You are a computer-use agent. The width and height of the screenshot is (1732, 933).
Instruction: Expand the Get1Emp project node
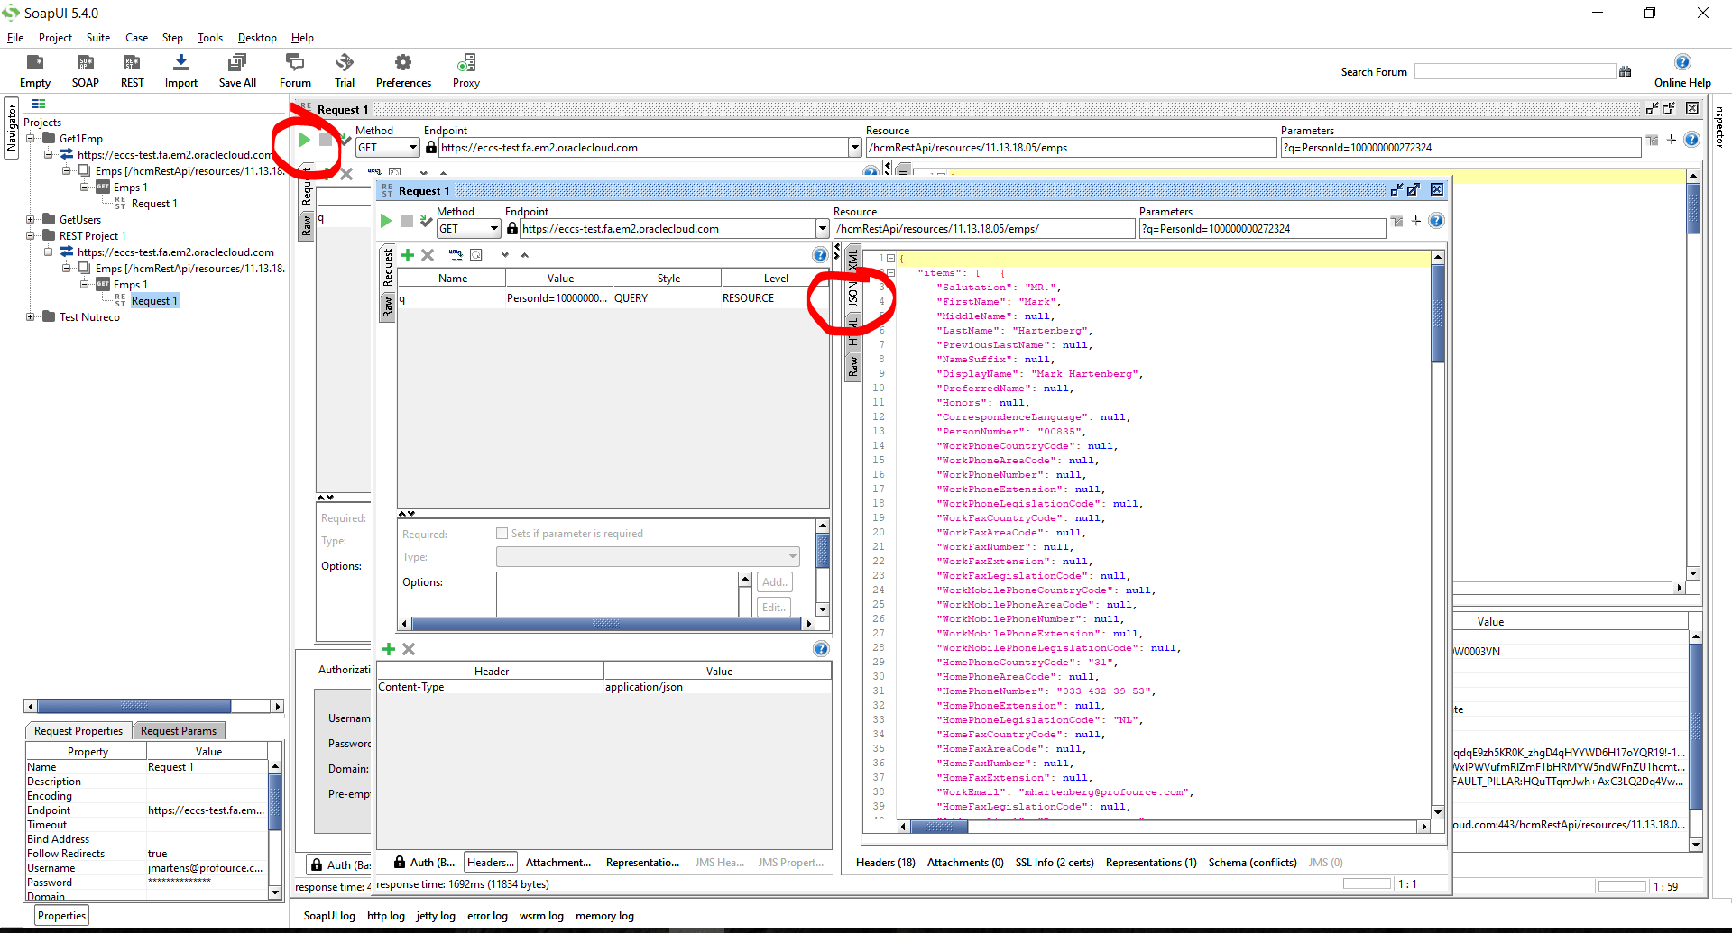pyautogui.click(x=30, y=139)
